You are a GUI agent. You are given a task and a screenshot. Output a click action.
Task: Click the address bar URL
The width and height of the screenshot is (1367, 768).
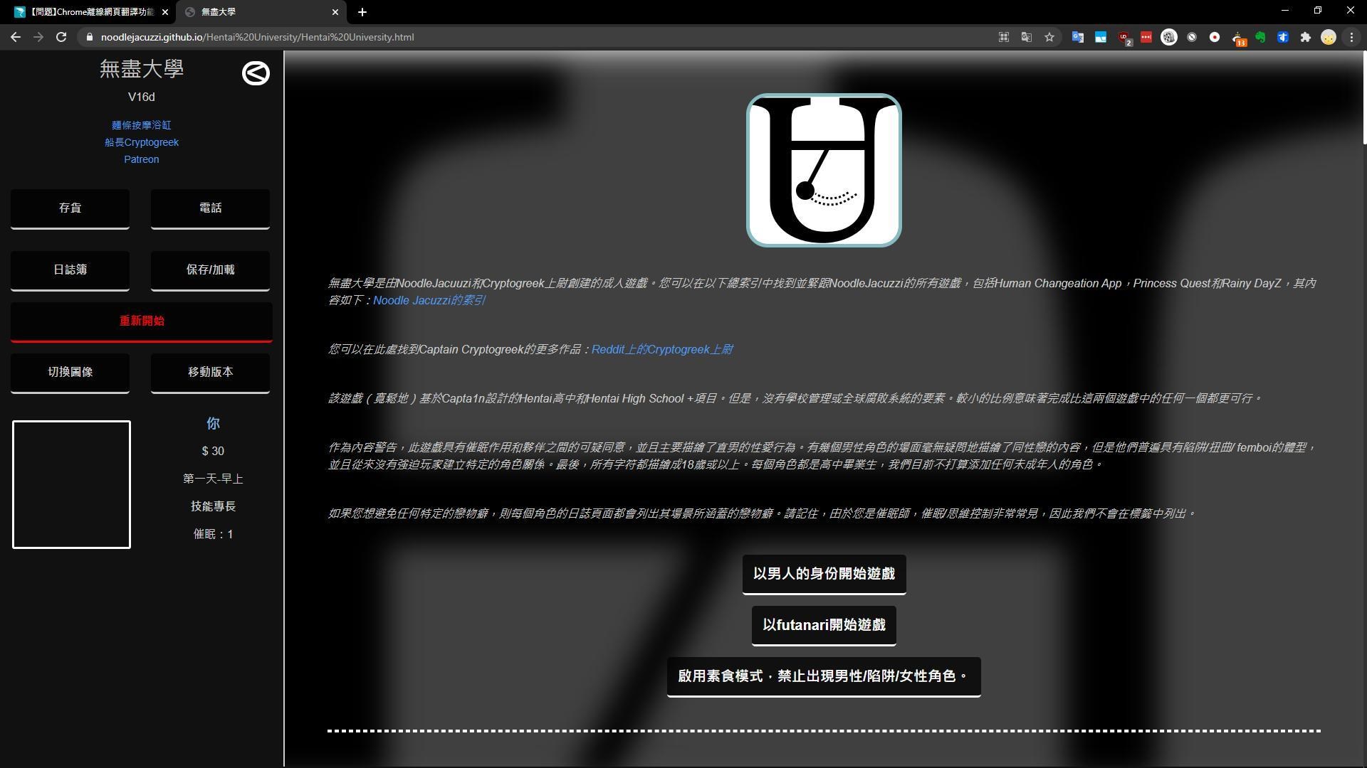(x=257, y=37)
